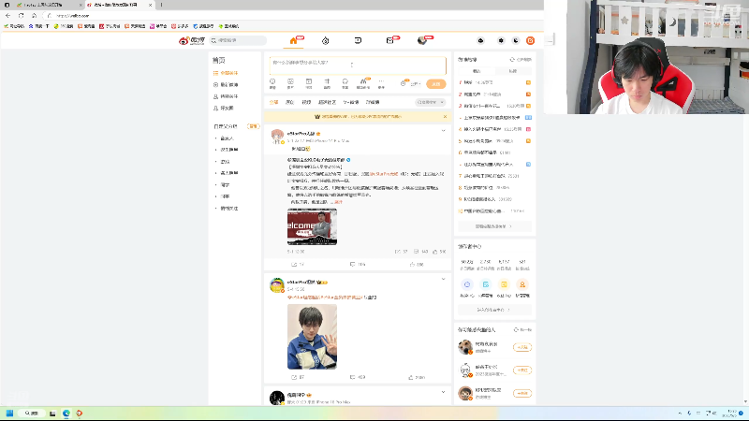This screenshot has height=421, width=749.
Task: Toggle dark mode with the moon icon
Action: [x=516, y=40]
